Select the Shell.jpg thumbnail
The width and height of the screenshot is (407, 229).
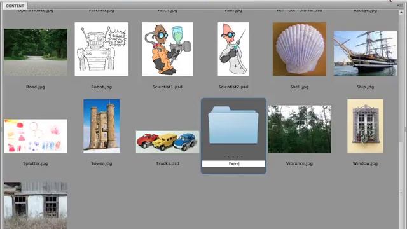point(300,49)
